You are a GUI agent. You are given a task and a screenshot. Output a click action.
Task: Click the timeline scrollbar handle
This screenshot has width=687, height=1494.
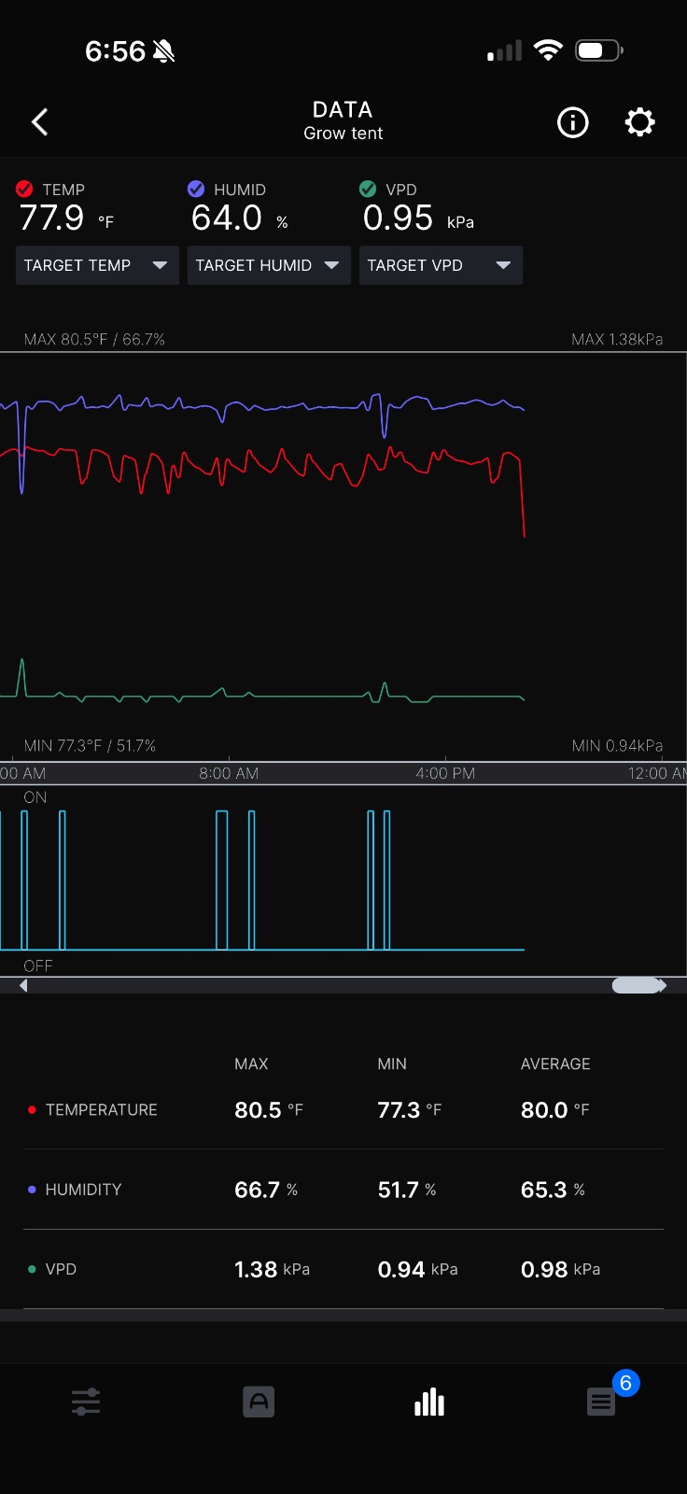(x=638, y=985)
